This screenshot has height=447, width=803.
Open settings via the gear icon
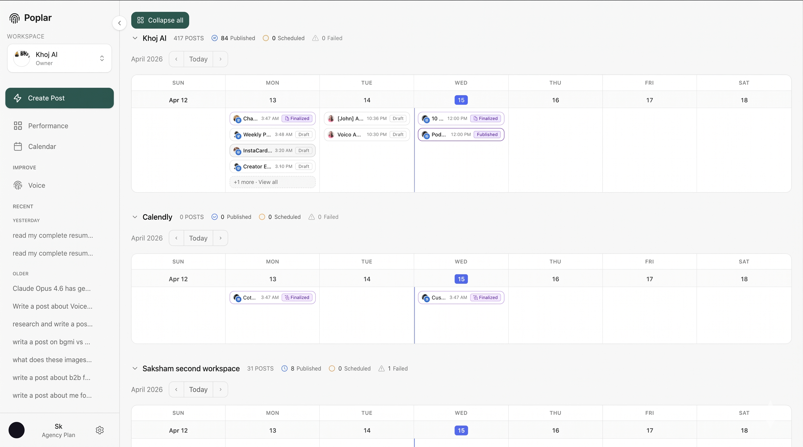tap(100, 430)
